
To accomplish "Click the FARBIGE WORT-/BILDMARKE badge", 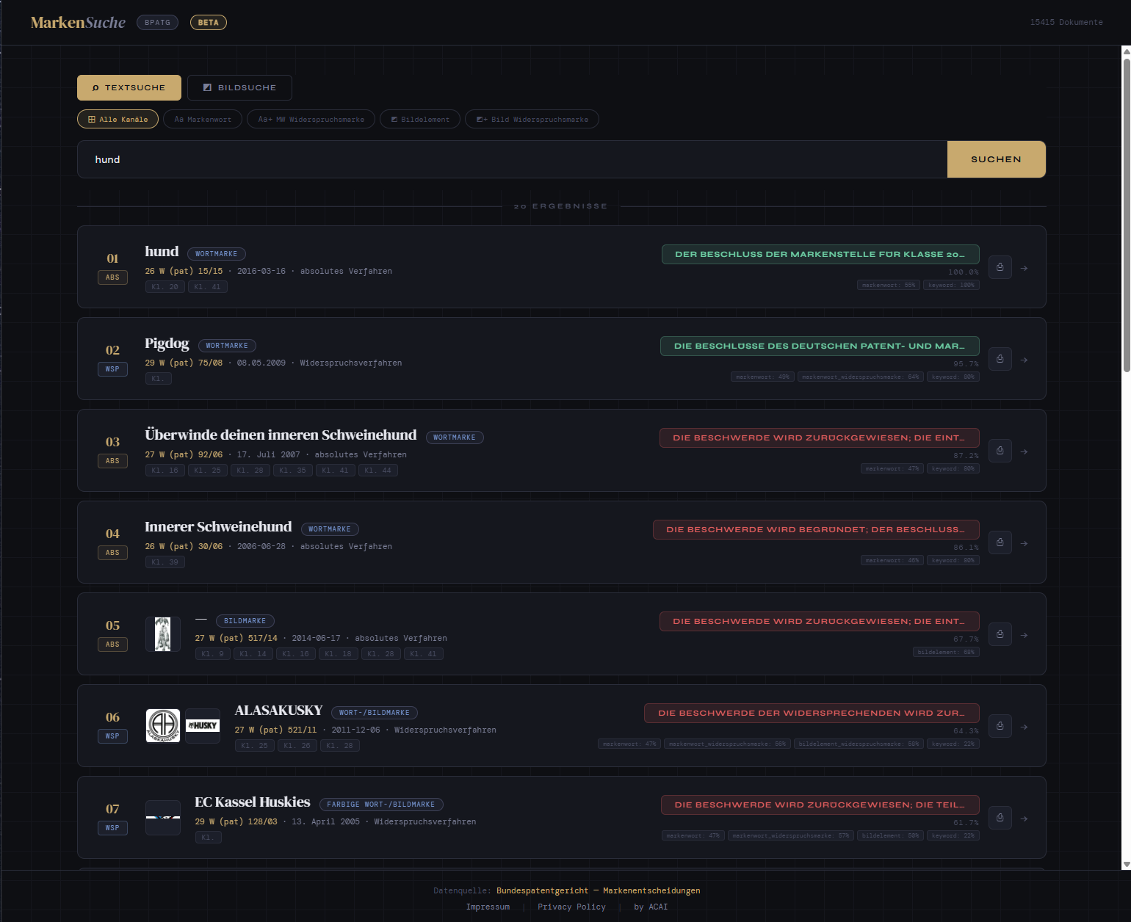I will coord(381,805).
